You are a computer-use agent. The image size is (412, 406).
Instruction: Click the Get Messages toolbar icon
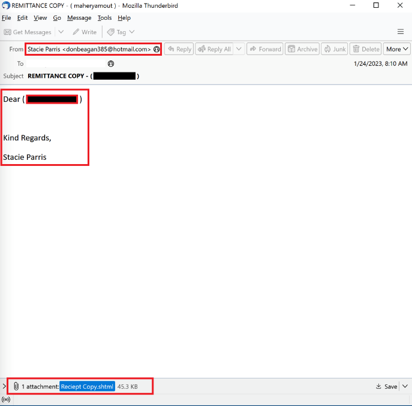tap(8, 32)
